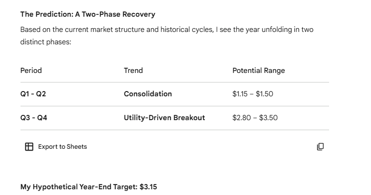Select the Q3 - Q4 period cell
The width and height of the screenshot is (371, 195).
tap(33, 118)
